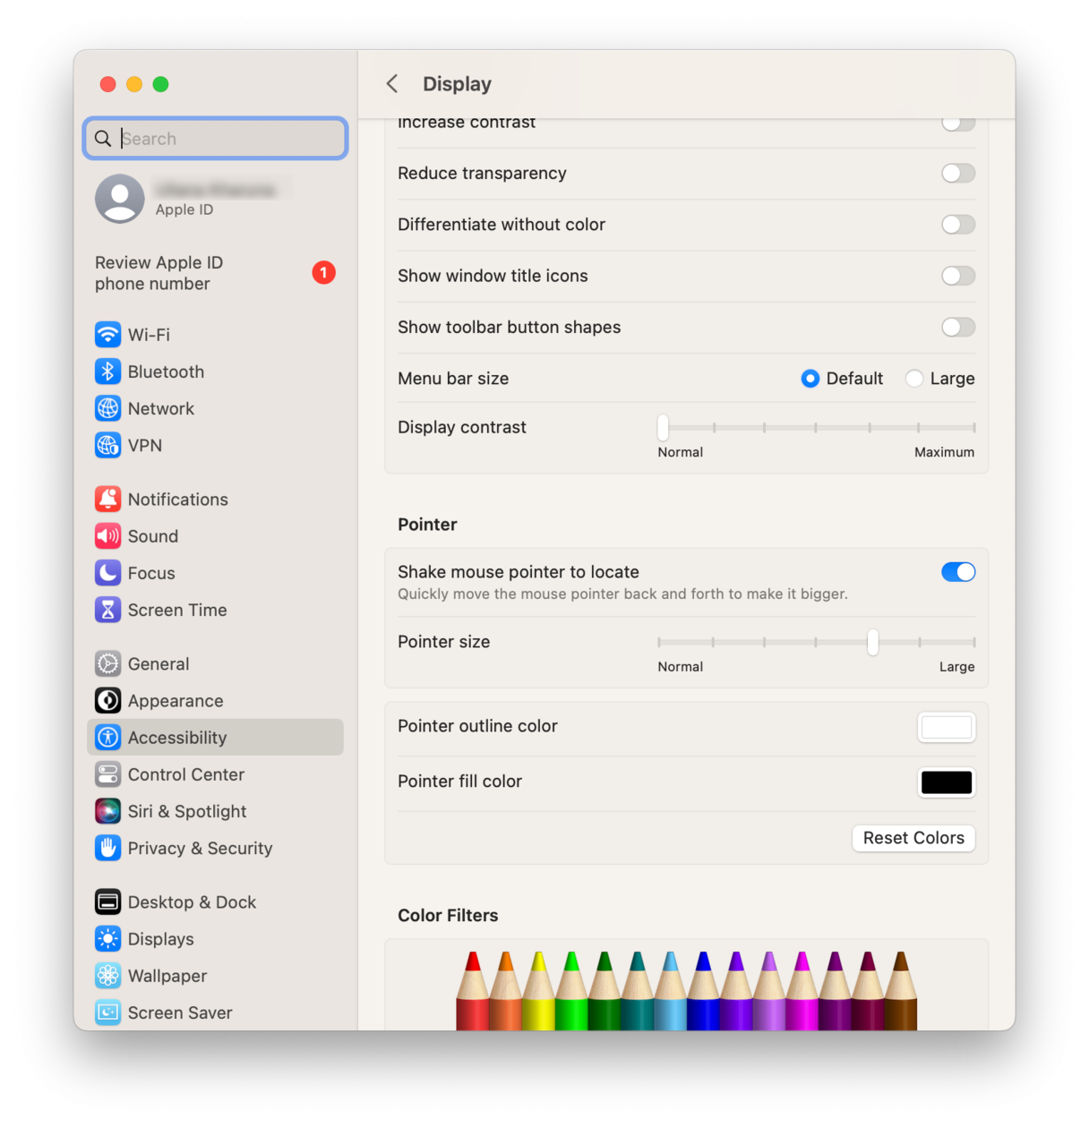Open Review Apple ID phone number
Viewport: 1089px width, 1128px height.
point(158,273)
